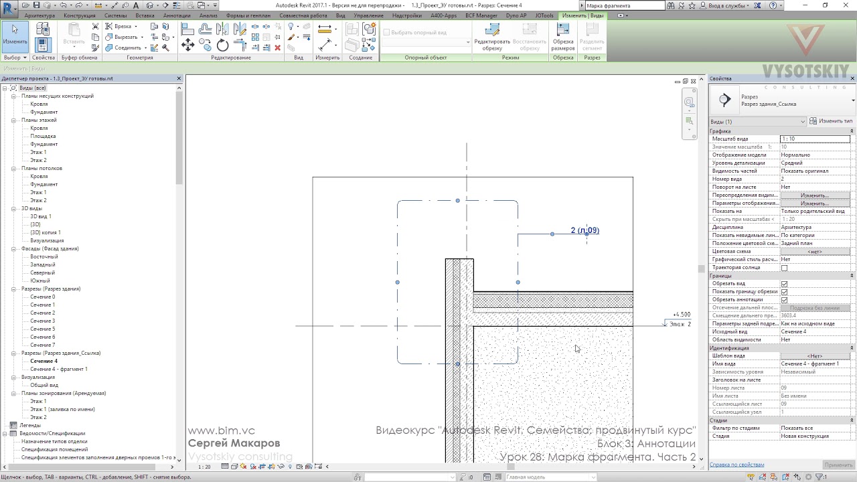Open the Архитектура ribbon tab
This screenshot has height=482, width=857.
pyautogui.click(x=40, y=15)
